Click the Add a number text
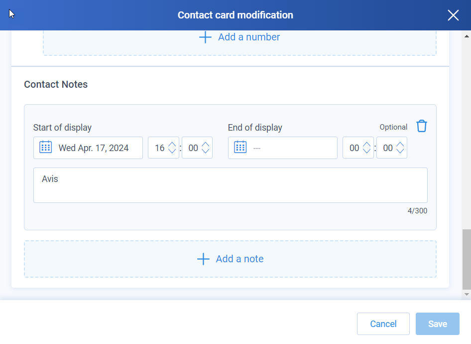 click(249, 37)
